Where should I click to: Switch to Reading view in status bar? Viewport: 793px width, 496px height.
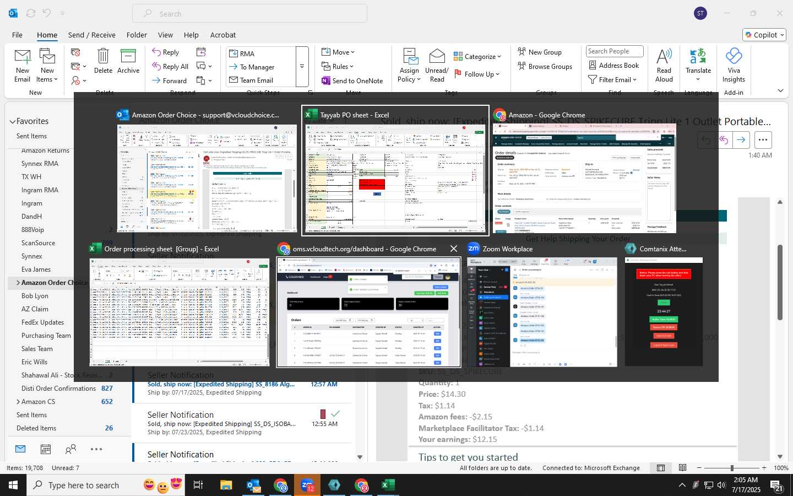pyautogui.click(x=682, y=468)
